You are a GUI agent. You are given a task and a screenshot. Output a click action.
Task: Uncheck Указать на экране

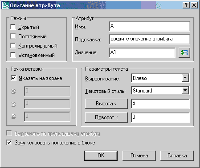13,78
